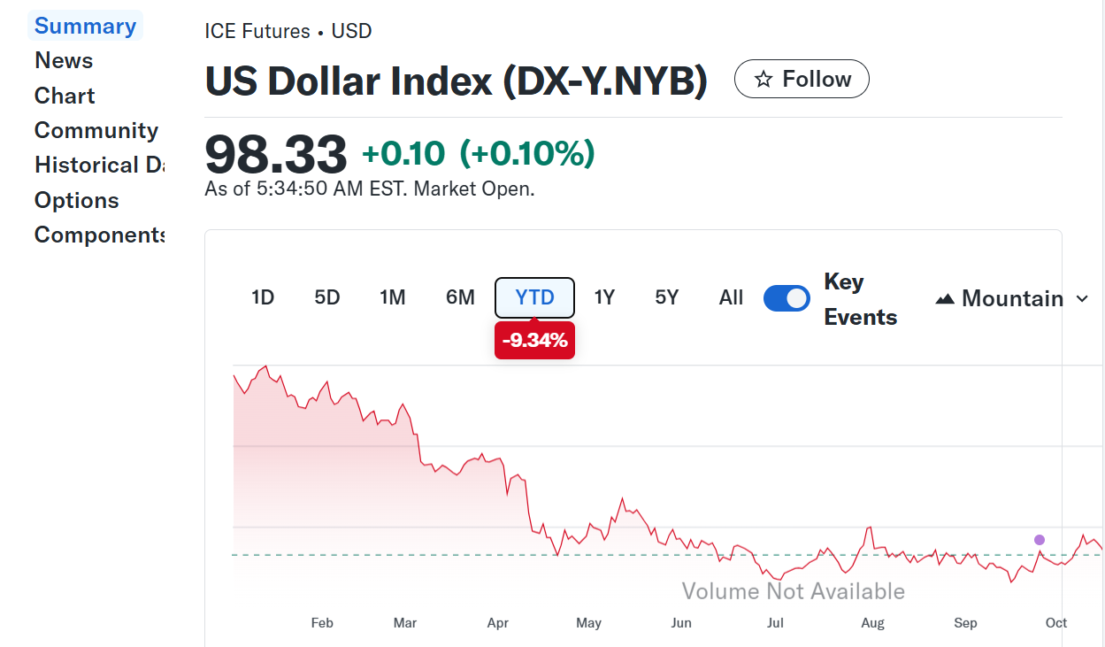
Task: Select the 1M chart range
Action: click(x=393, y=297)
